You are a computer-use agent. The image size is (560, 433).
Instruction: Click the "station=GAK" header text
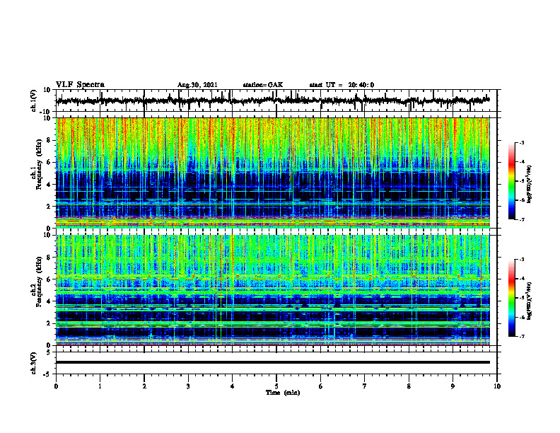(263, 85)
